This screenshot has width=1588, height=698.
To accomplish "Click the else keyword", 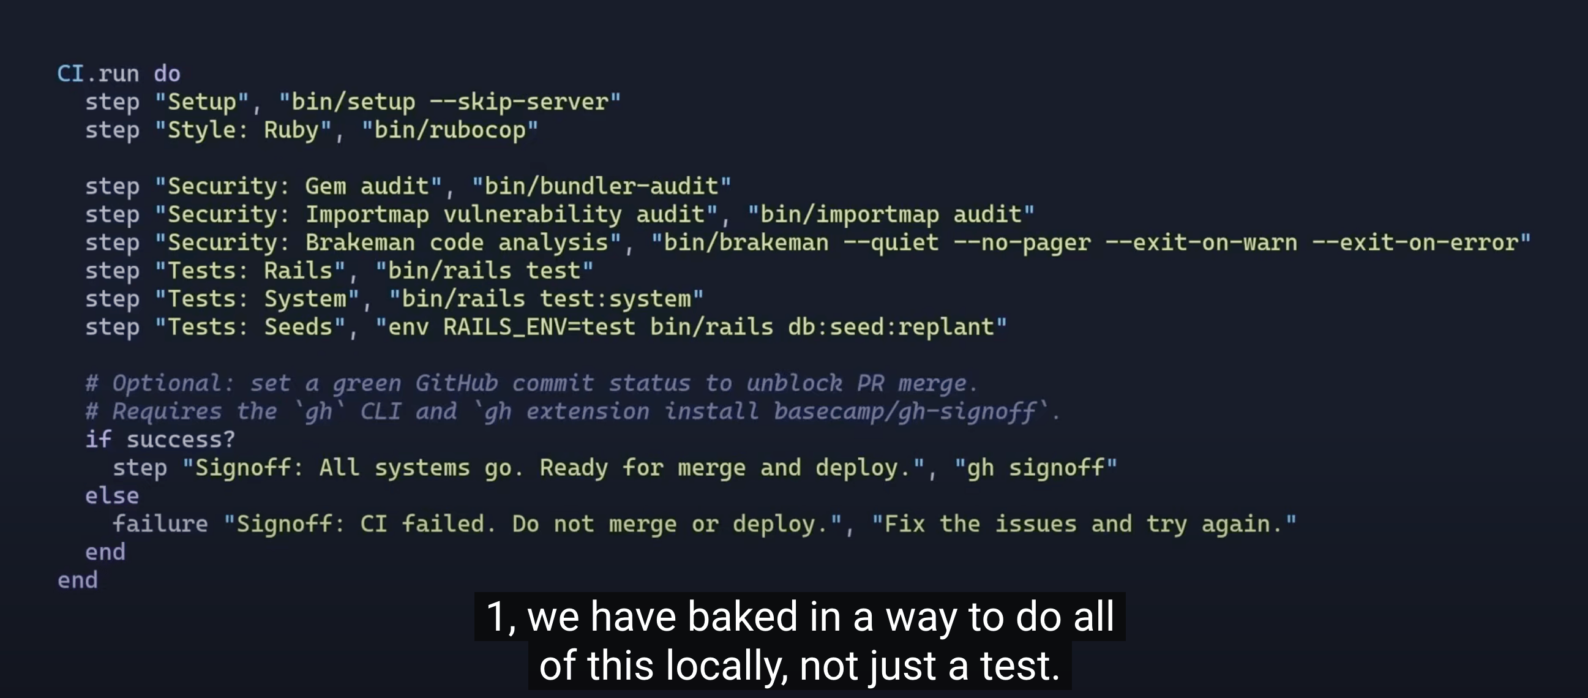I will click(111, 496).
